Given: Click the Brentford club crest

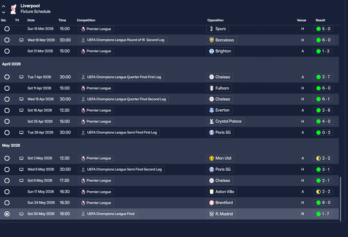Looking at the screenshot, I should (212, 203).
